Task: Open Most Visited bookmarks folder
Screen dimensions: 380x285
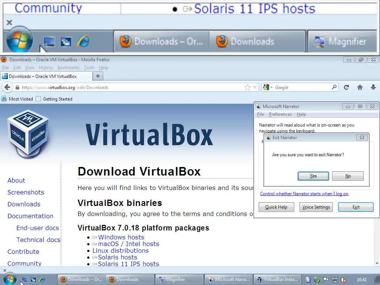Action: coord(17,99)
